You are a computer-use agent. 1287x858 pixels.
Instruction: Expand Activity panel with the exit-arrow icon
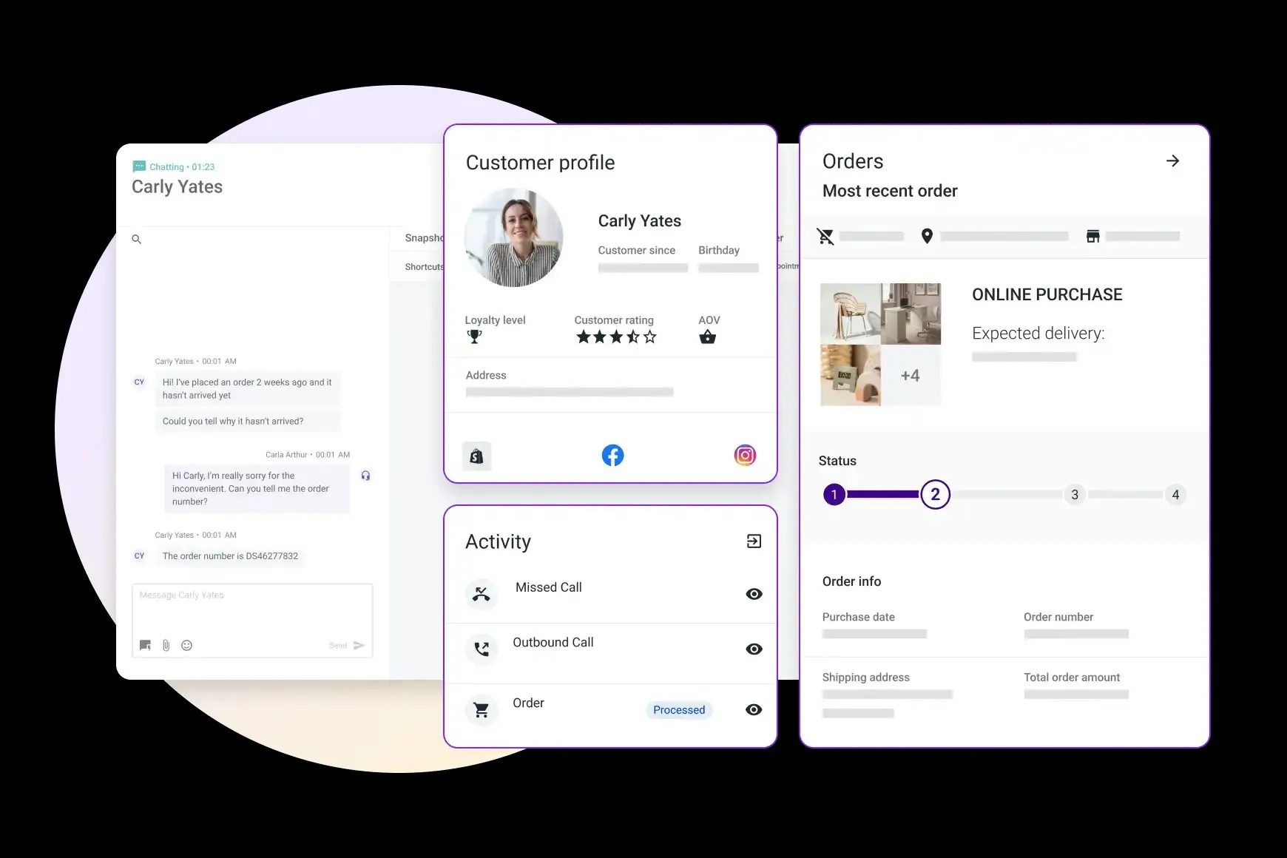point(754,541)
